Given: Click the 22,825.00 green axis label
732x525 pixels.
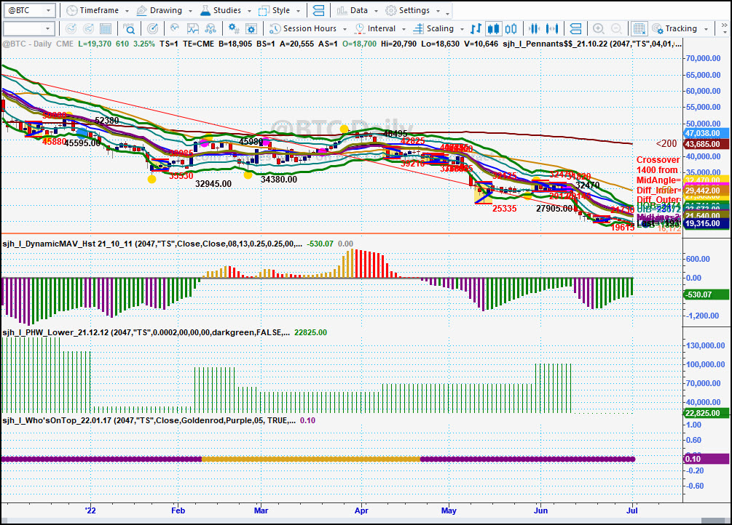Looking at the screenshot, I should pyautogui.click(x=706, y=413).
